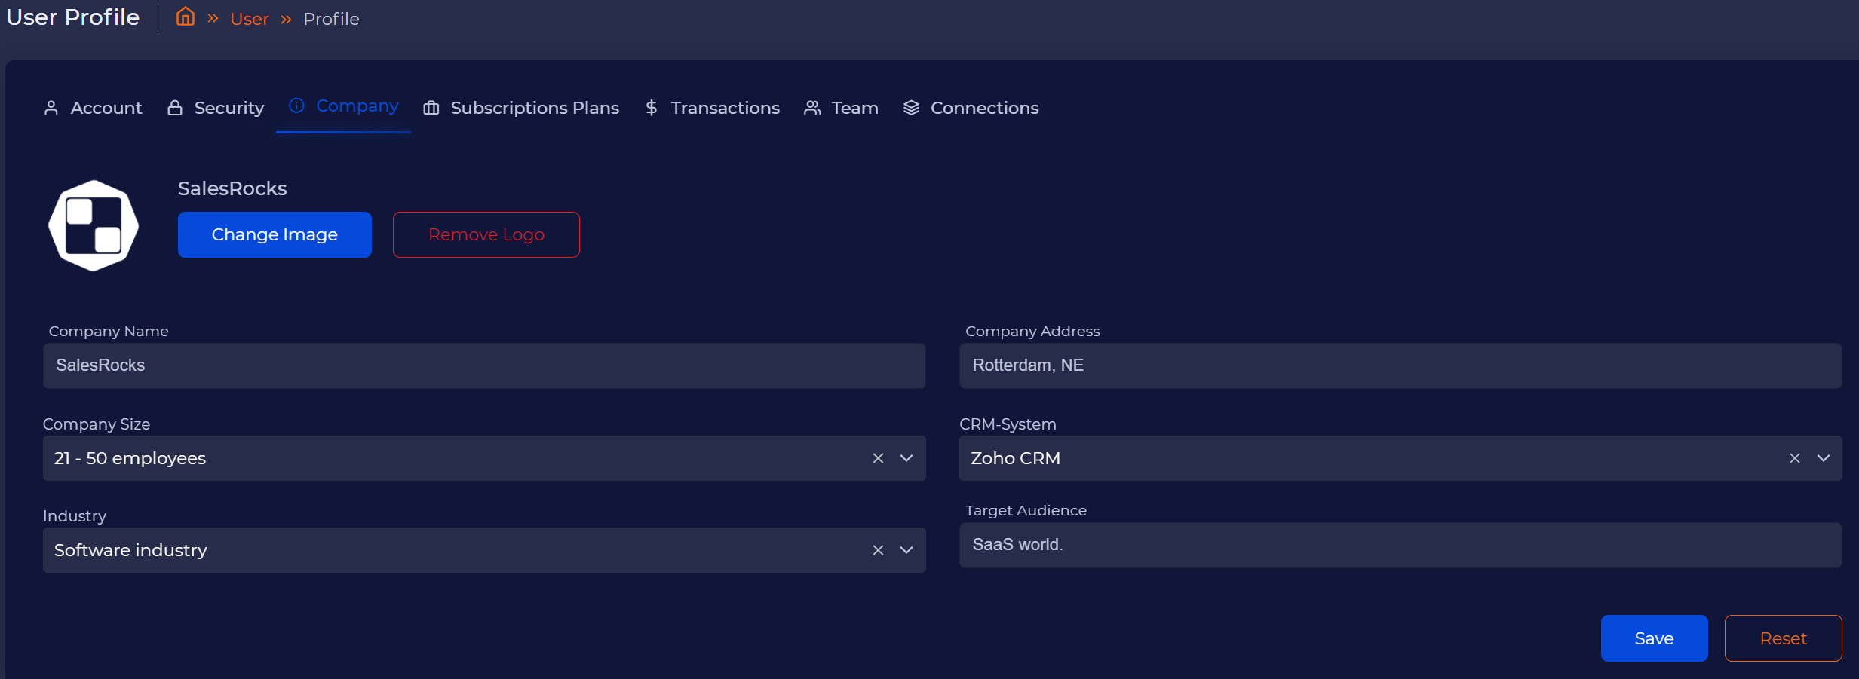Clear the CRM-System selection
Image resolution: width=1859 pixels, height=679 pixels.
tap(1795, 458)
